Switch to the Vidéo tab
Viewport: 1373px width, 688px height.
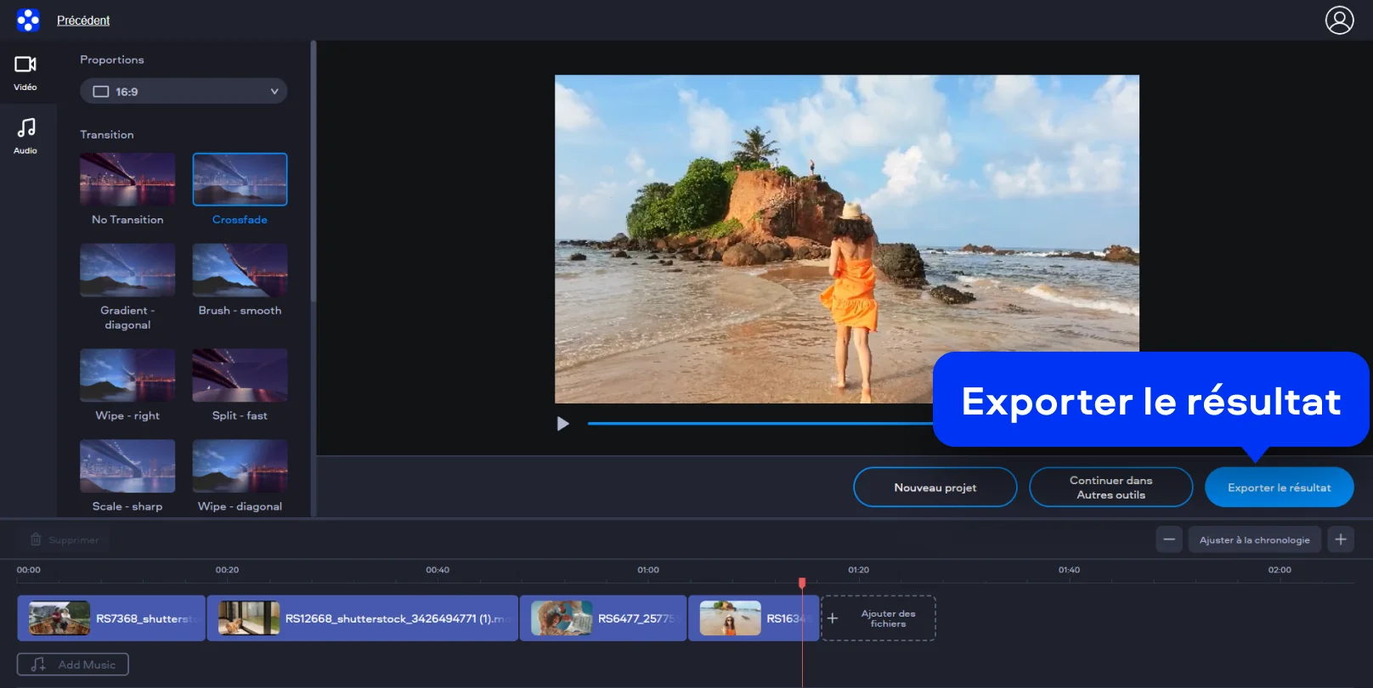(25, 72)
